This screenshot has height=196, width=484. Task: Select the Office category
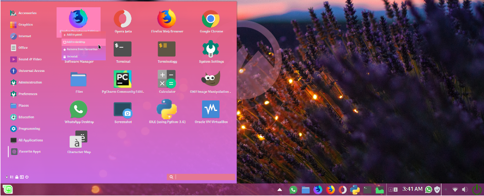(19, 47)
